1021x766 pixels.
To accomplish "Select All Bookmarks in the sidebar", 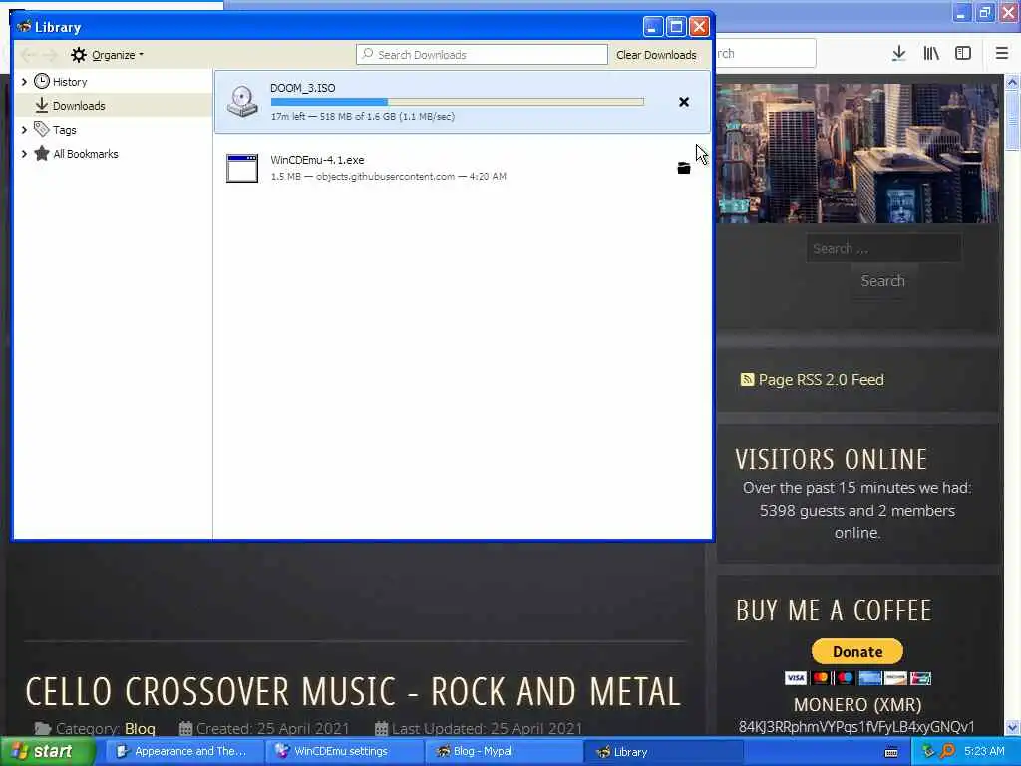I will point(86,154).
